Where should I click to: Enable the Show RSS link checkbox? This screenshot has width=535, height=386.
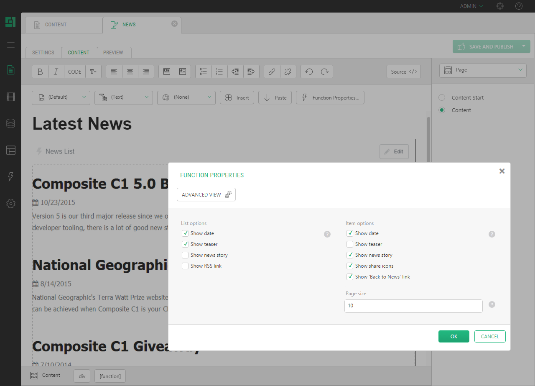coord(185,266)
